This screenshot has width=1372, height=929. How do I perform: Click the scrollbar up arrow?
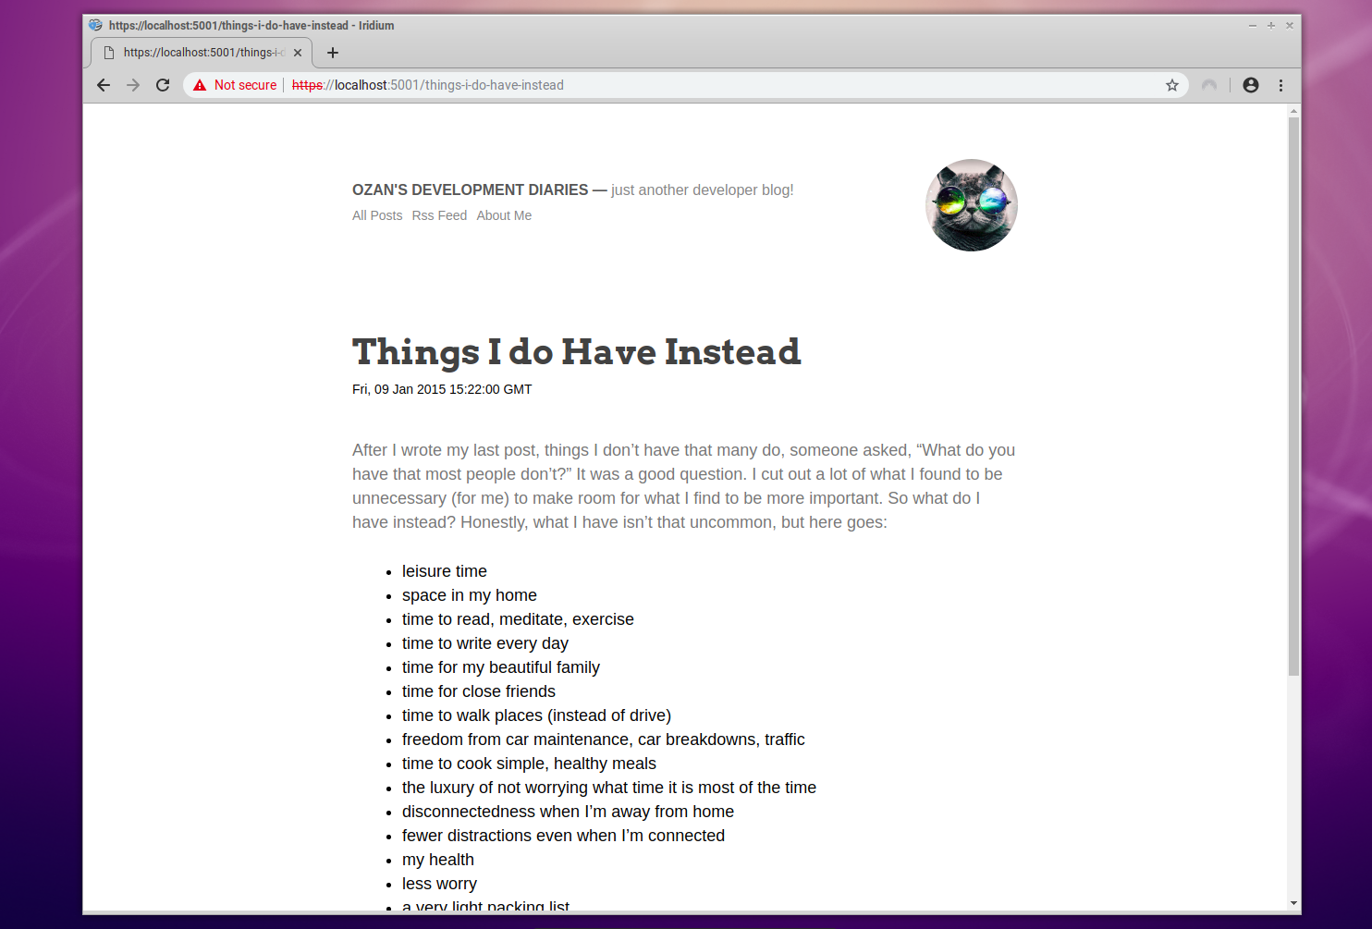[1293, 111]
